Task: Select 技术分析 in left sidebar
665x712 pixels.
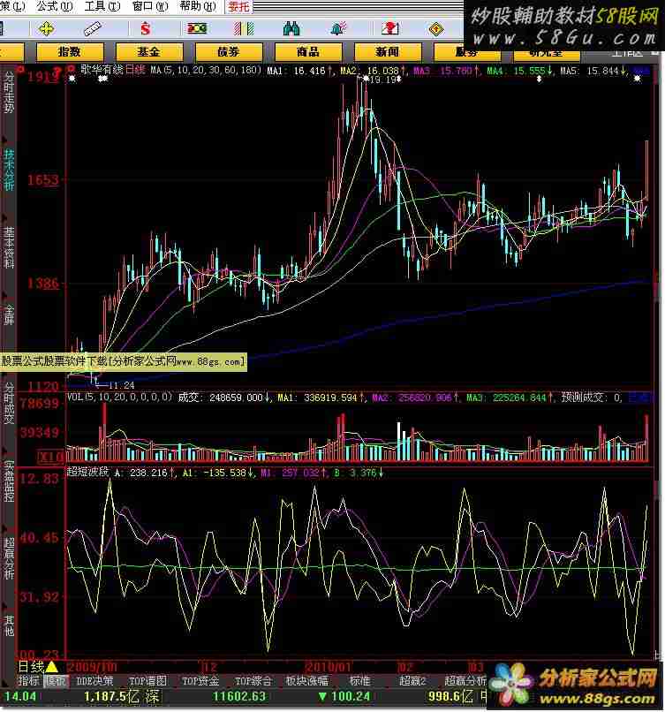Action: coord(9,170)
